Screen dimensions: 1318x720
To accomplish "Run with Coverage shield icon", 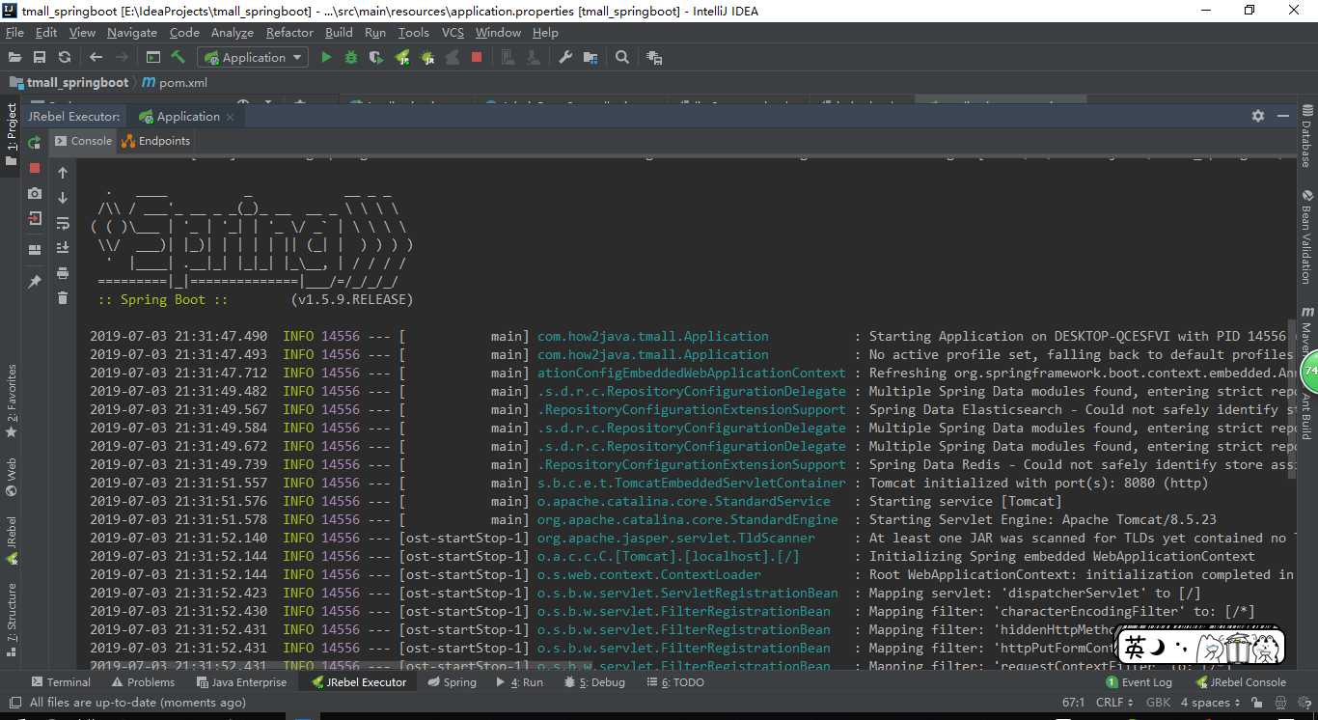I will tap(376, 58).
